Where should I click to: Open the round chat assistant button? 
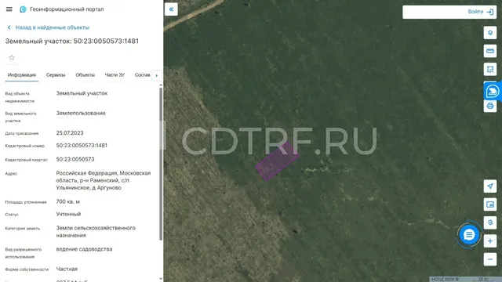(x=469, y=235)
